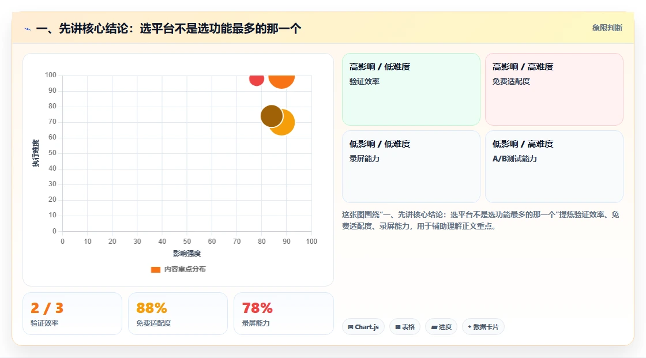646x358 pixels.
Task: Click the 执行难度 y-axis title
Action: click(x=36, y=153)
